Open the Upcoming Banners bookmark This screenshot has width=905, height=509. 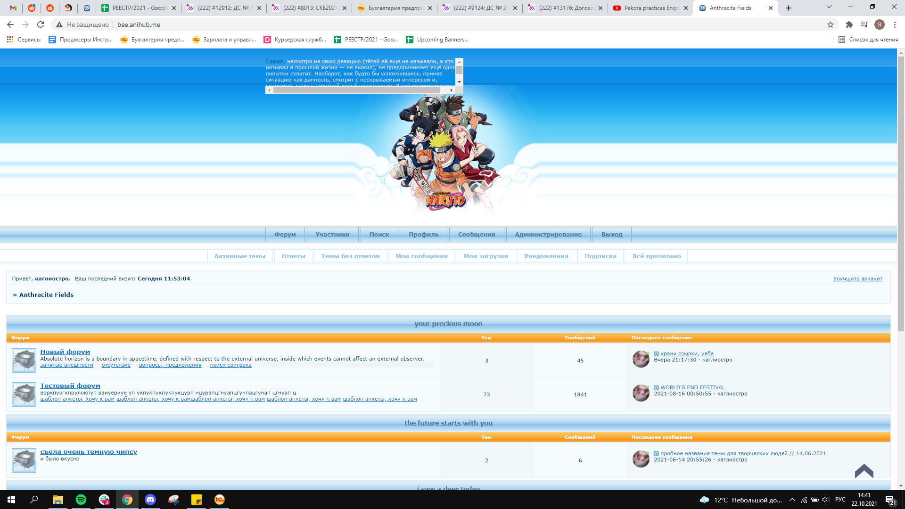(437, 40)
